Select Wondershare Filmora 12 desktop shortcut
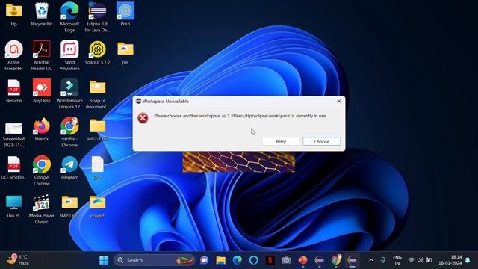This screenshot has height=269, width=478. point(69,94)
